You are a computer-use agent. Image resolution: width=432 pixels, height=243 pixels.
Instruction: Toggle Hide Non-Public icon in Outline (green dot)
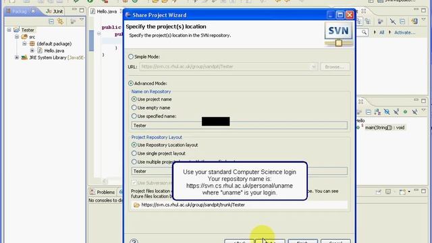pyautogui.click(x=405, y=111)
